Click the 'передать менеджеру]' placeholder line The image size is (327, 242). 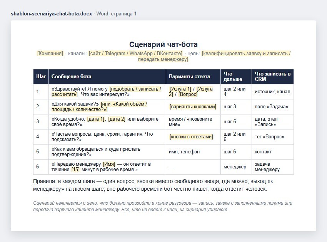tap(163, 59)
